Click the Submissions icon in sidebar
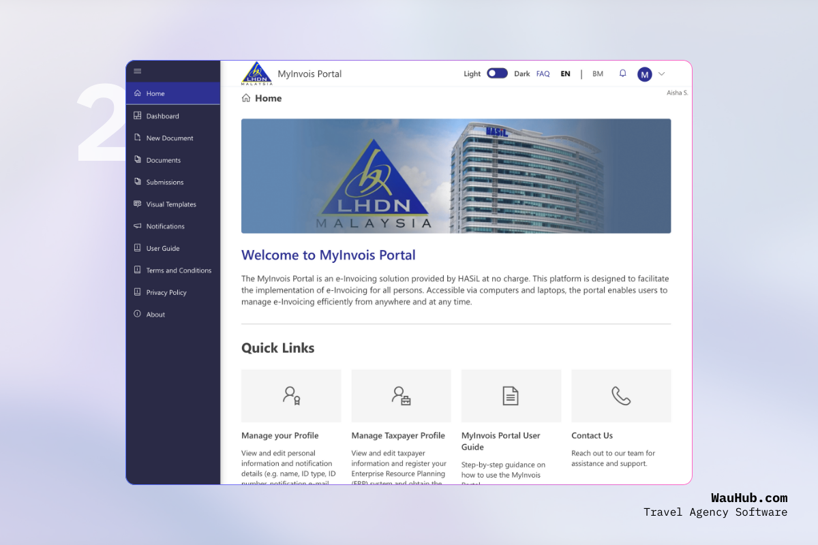The height and width of the screenshot is (545, 818). tap(137, 182)
